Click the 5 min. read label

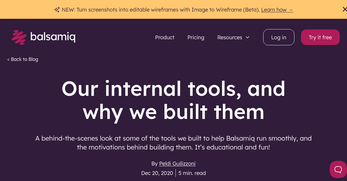click(x=192, y=173)
